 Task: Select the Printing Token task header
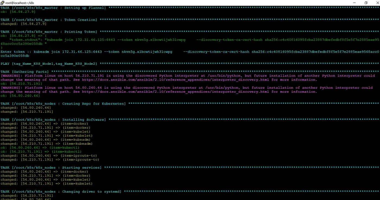(190, 32)
